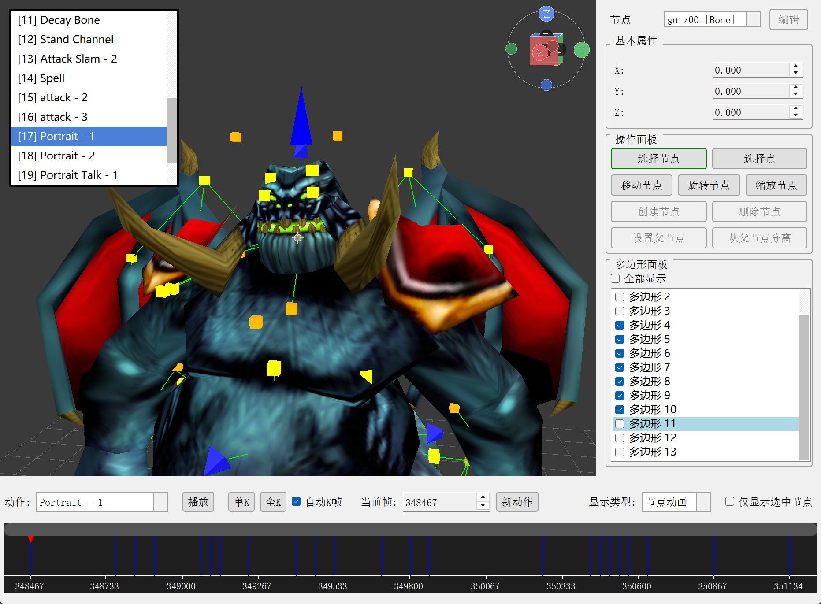The image size is (821, 604).
Task: Uncheck the 多边形 10 checkbox
Action: click(620, 410)
